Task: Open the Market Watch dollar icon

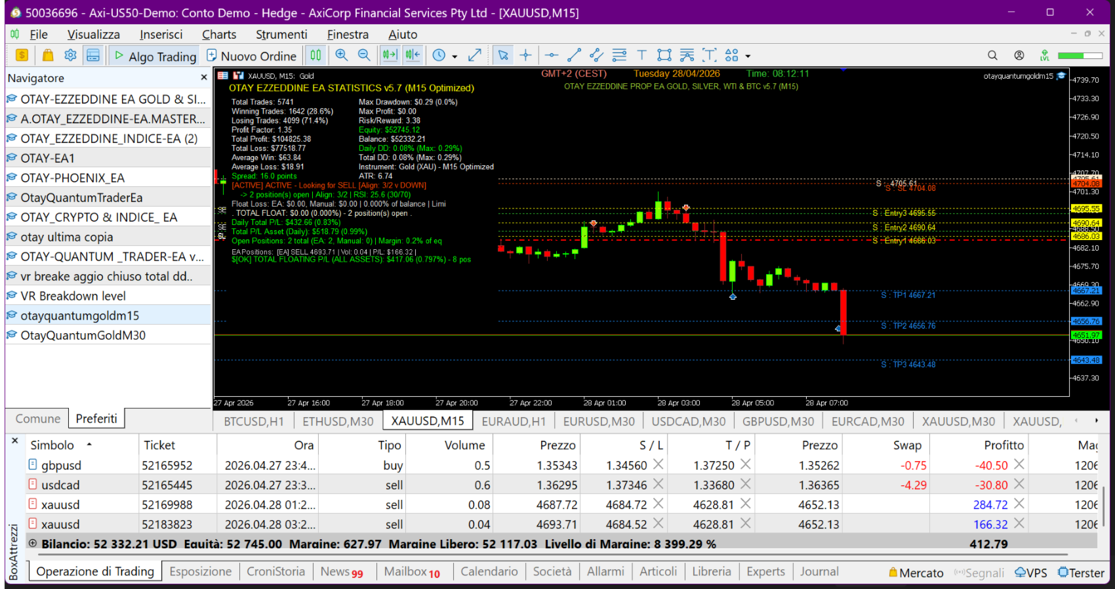Action: 22,56
